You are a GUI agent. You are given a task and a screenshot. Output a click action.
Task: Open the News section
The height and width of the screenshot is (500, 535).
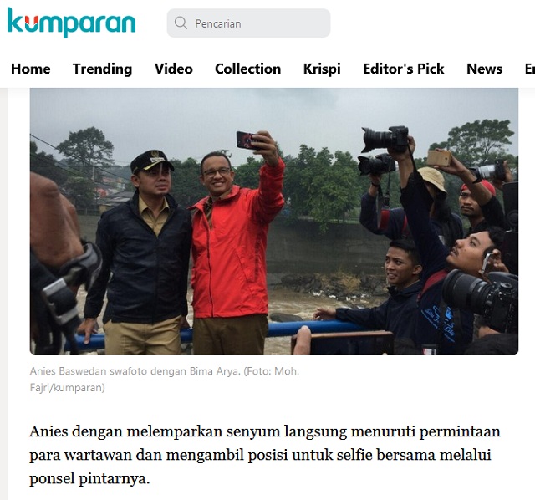point(485,69)
